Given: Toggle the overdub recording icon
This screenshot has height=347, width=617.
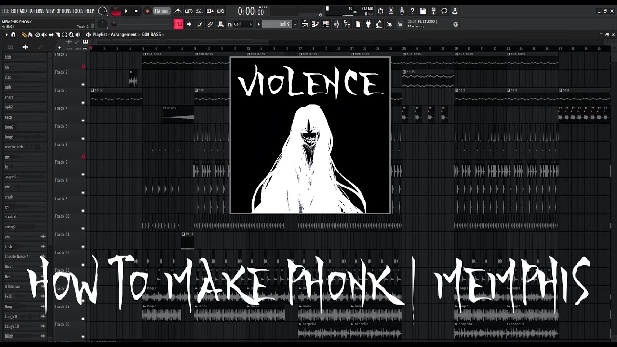Looking at the screenshot, I should tap(210, 11).
